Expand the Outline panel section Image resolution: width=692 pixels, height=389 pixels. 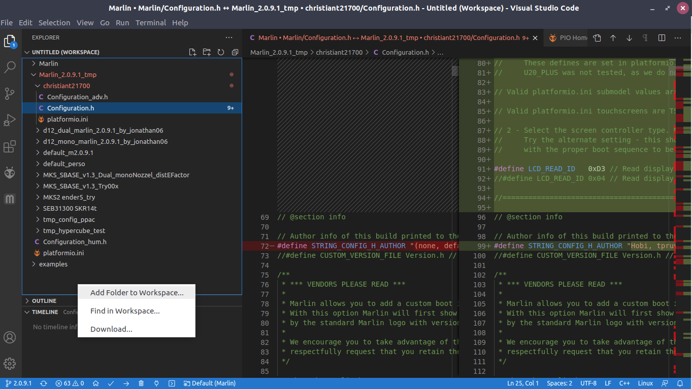tap(44, 301)
